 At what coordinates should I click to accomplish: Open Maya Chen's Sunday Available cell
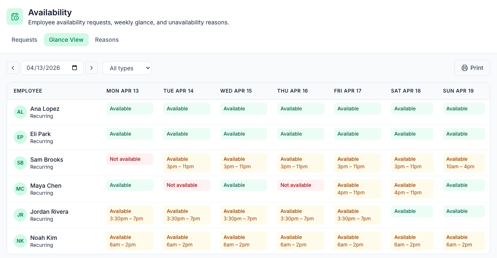pyautogui.click(x=464, y=185)
